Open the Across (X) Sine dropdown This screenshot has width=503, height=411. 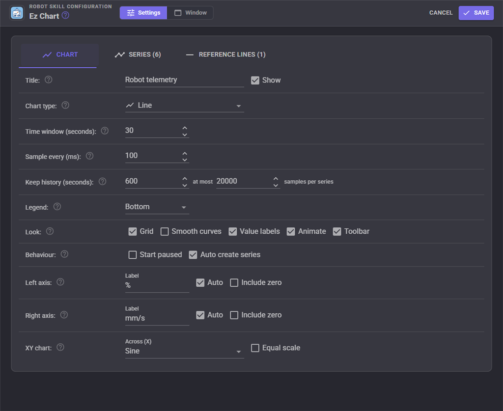coord(185,348)
